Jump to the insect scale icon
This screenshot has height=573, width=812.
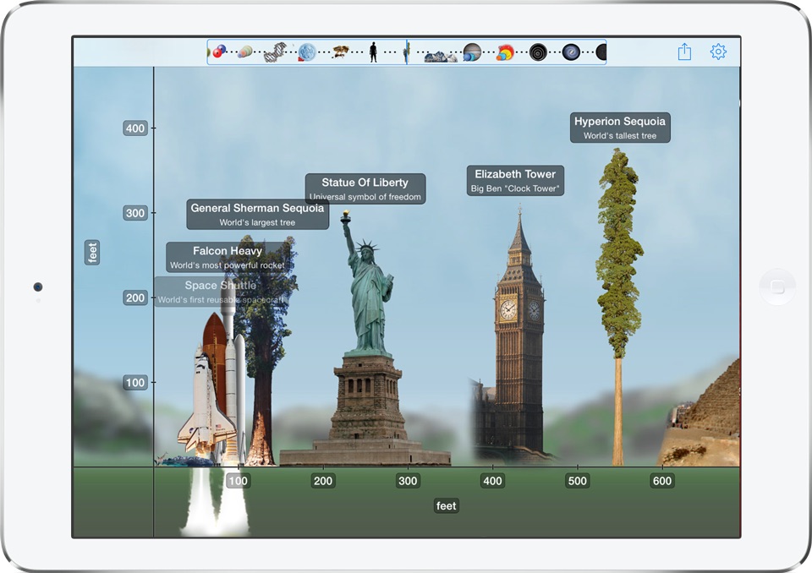pos(341,52)
